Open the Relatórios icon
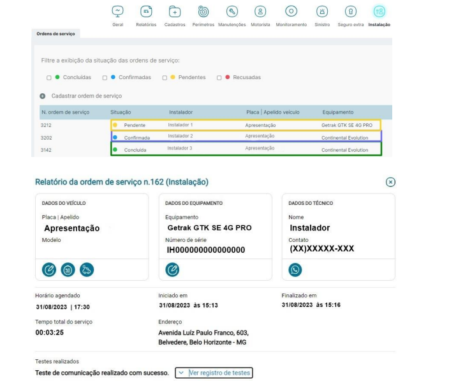Viewport: 449px width, 381px height. pyautogui.click(x=146, y=11)
